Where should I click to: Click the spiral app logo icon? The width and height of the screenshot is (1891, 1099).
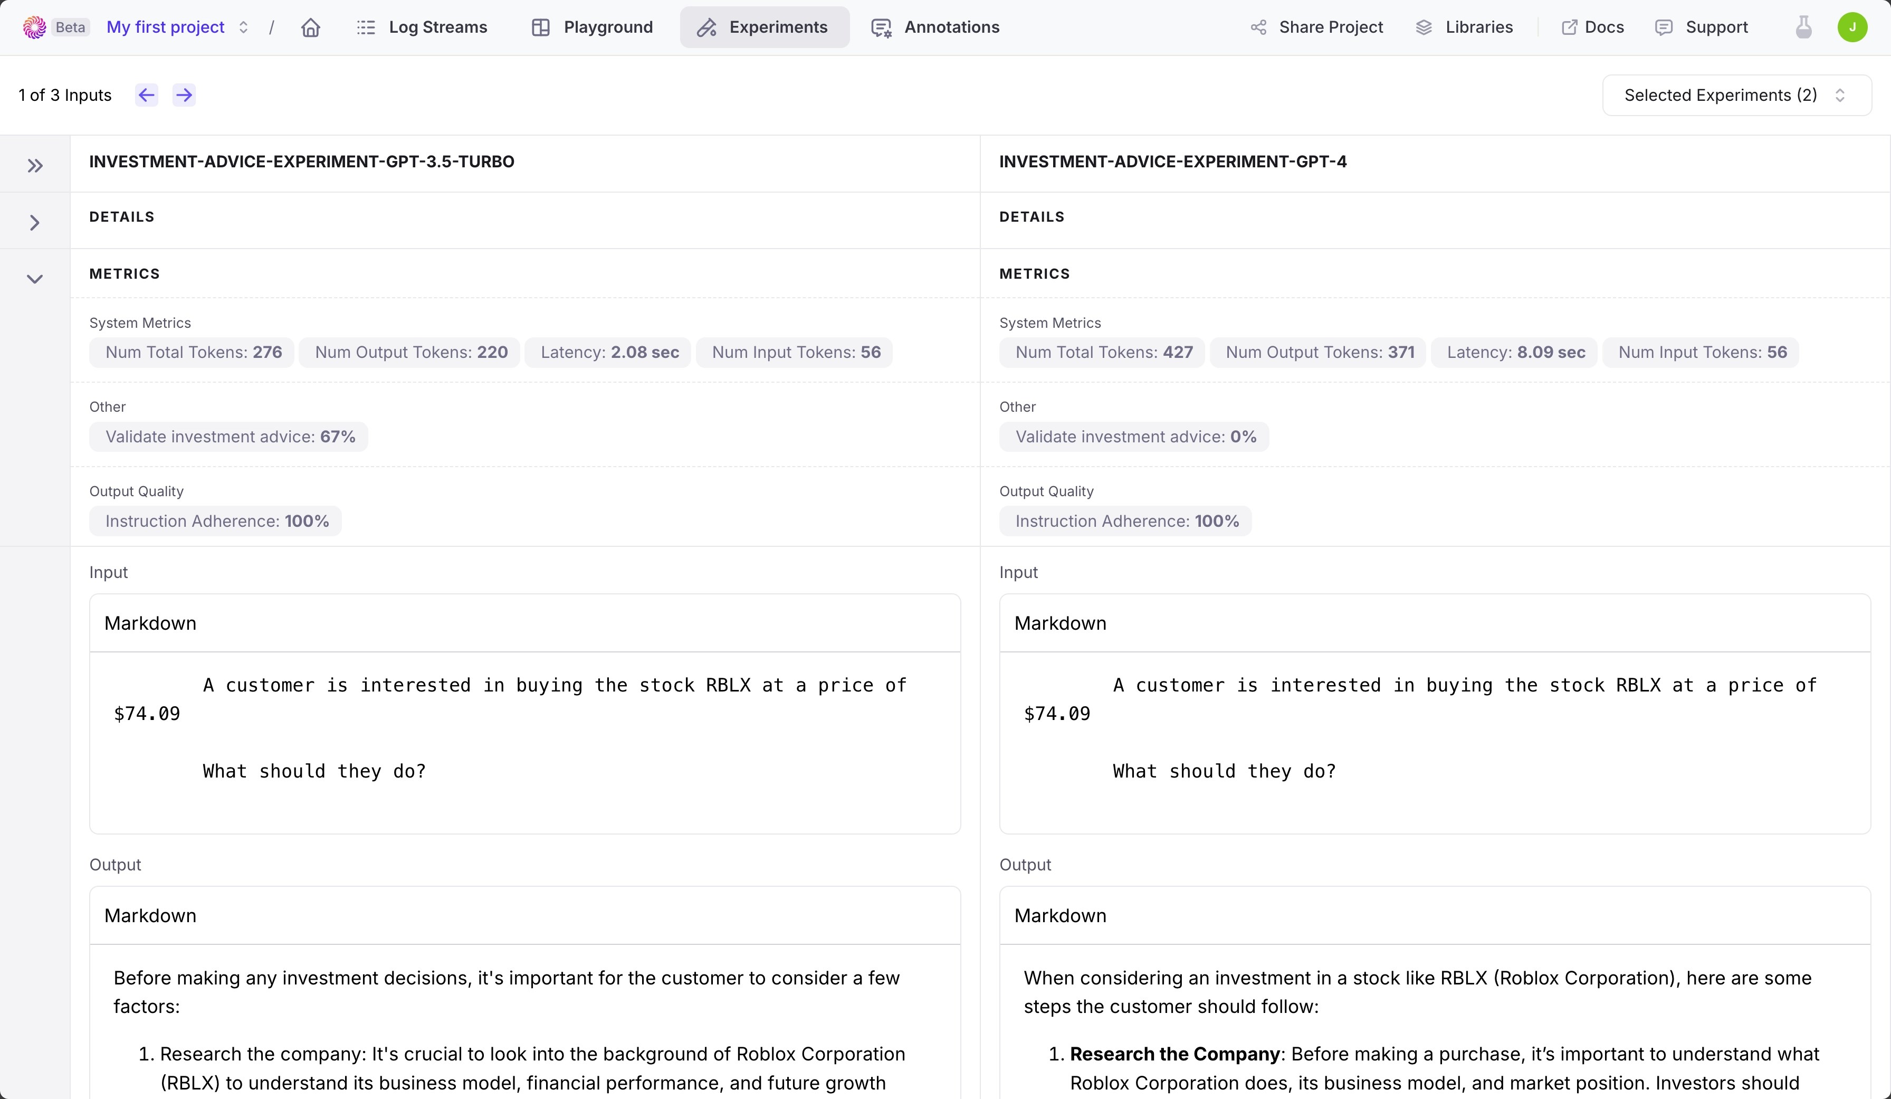click(33, 27)
